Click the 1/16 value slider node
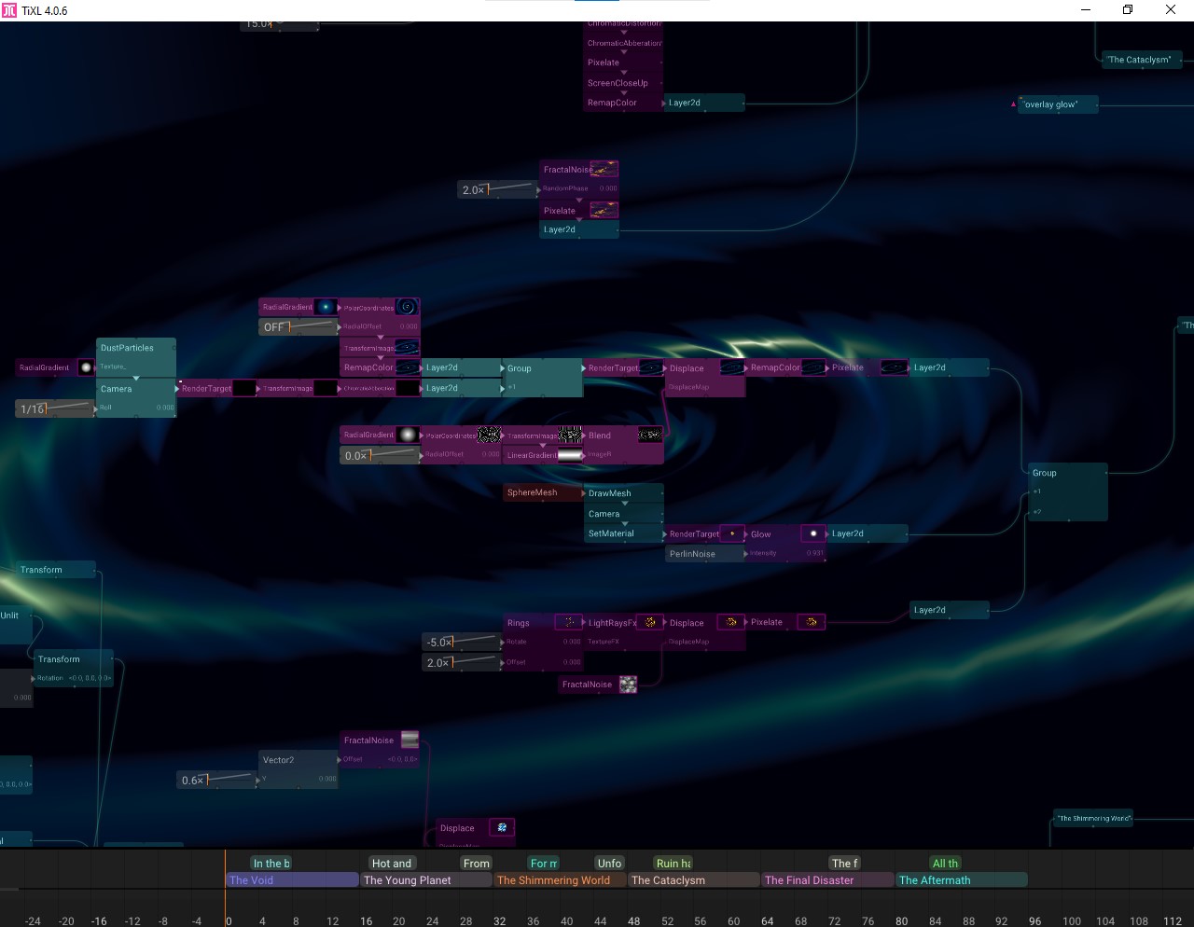The height and width of the screenshot is (927, 1194). [x=55, y=408]
